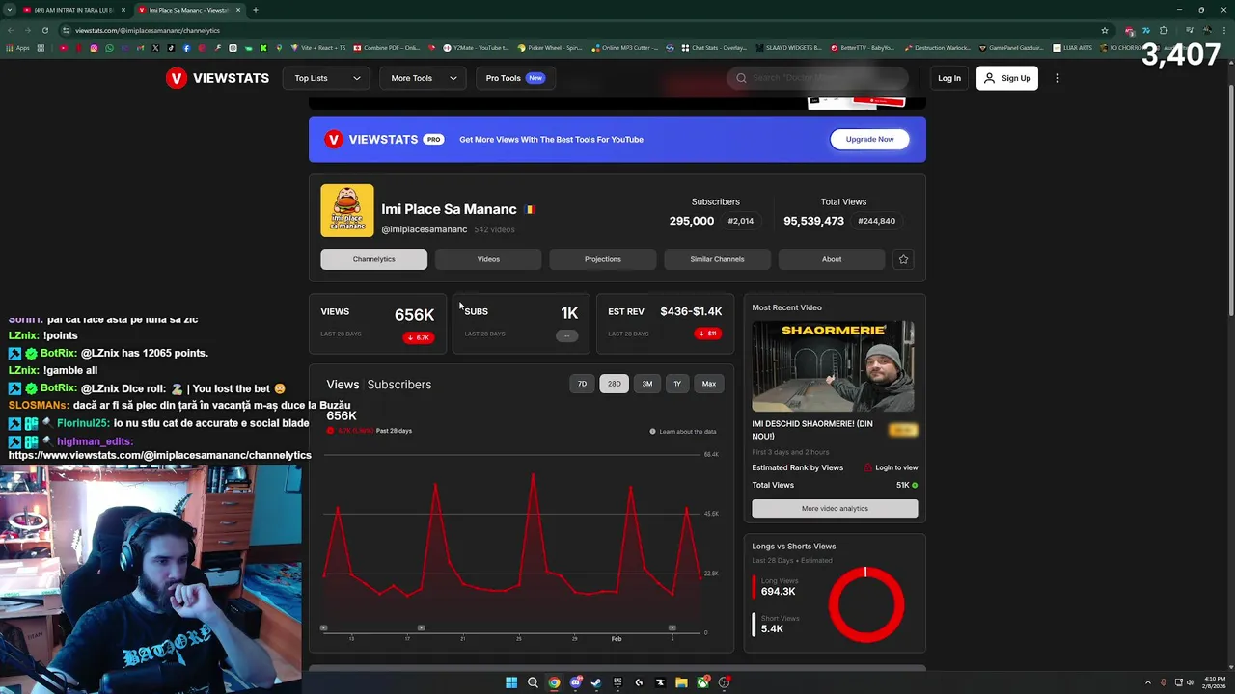Click the Longs vs Shorts donut chart
Screen dimensions: 1235x694
[x=865, y=604]
